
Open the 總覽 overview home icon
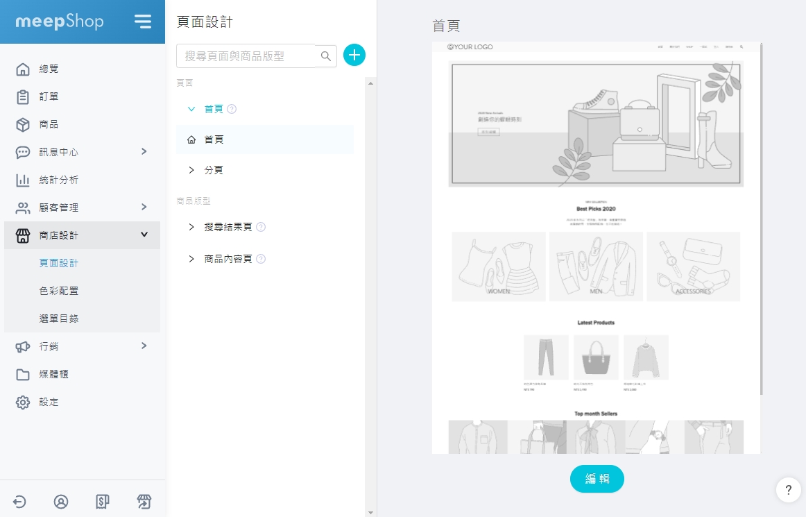pyautogui.click(x=23, y=69)
